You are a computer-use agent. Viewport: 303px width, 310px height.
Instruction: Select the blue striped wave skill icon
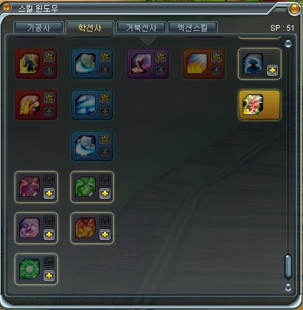[85, 105]
